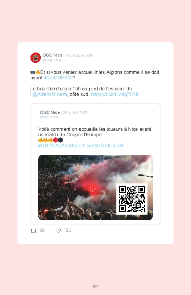191x295 pixels.
Task: Click the retweet icon
Action: (33, 231)
